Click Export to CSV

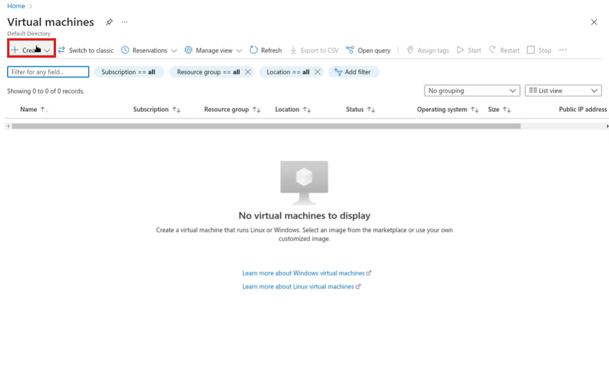(x=314, y=51)
